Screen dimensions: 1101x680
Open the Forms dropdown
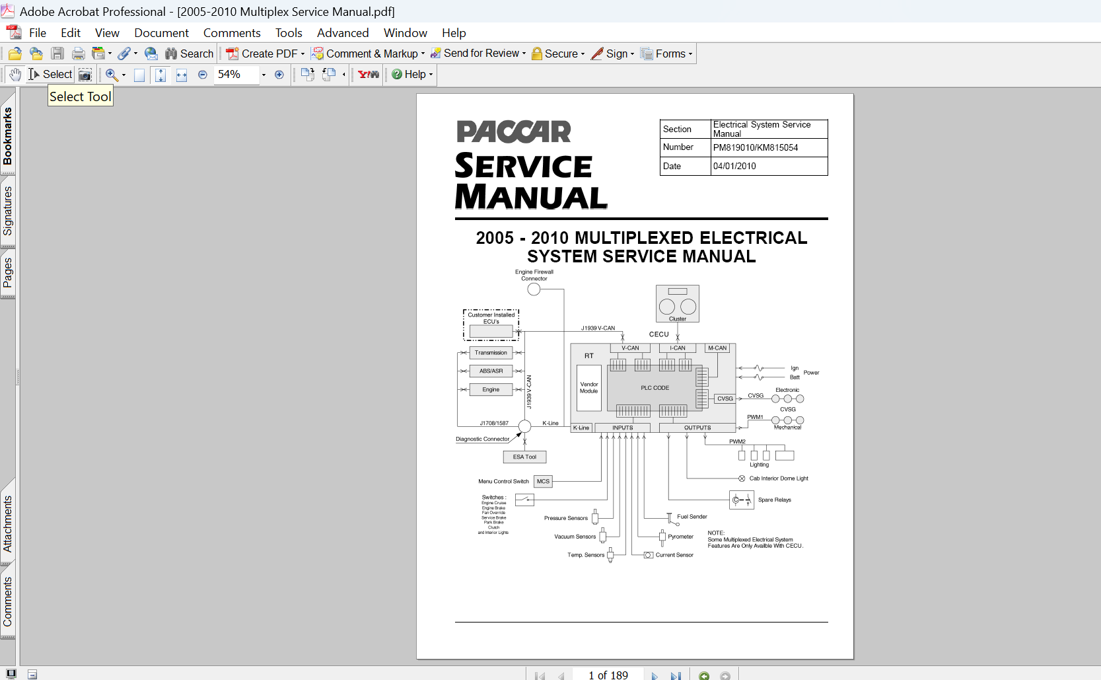tap(690, 54)
